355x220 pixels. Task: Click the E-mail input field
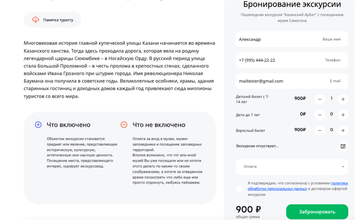click(x=278, y=81)
